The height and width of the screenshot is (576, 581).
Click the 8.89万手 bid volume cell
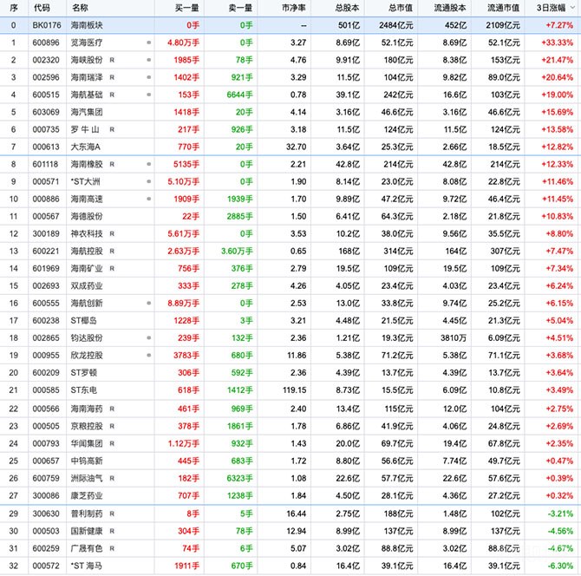(x=184, y=304)
